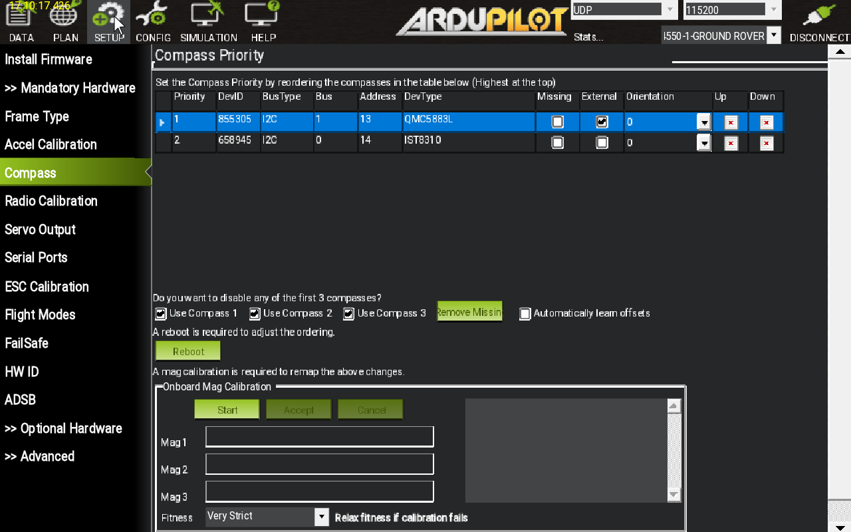
Task: Click the ArduPilot logo
Action: click(x=483, y=21)
